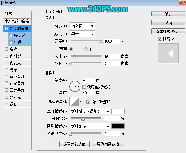186x153 pixels.
Task: Open the 方法 平滑 dropdown
Action: click(82, 34)
